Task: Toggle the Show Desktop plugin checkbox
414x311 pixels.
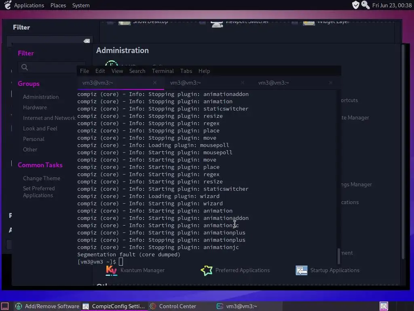Action: [110, 23]
